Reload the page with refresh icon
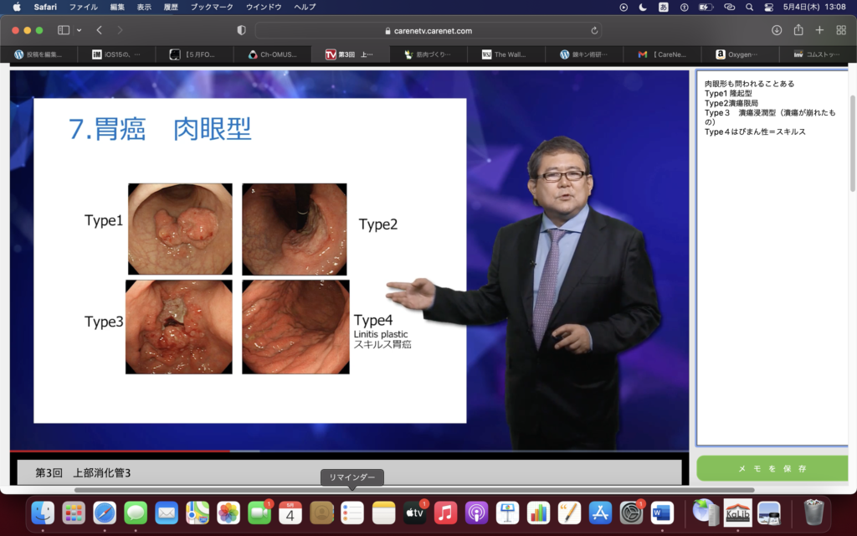Screen dimensions: 857x536 tap(594, 30)
